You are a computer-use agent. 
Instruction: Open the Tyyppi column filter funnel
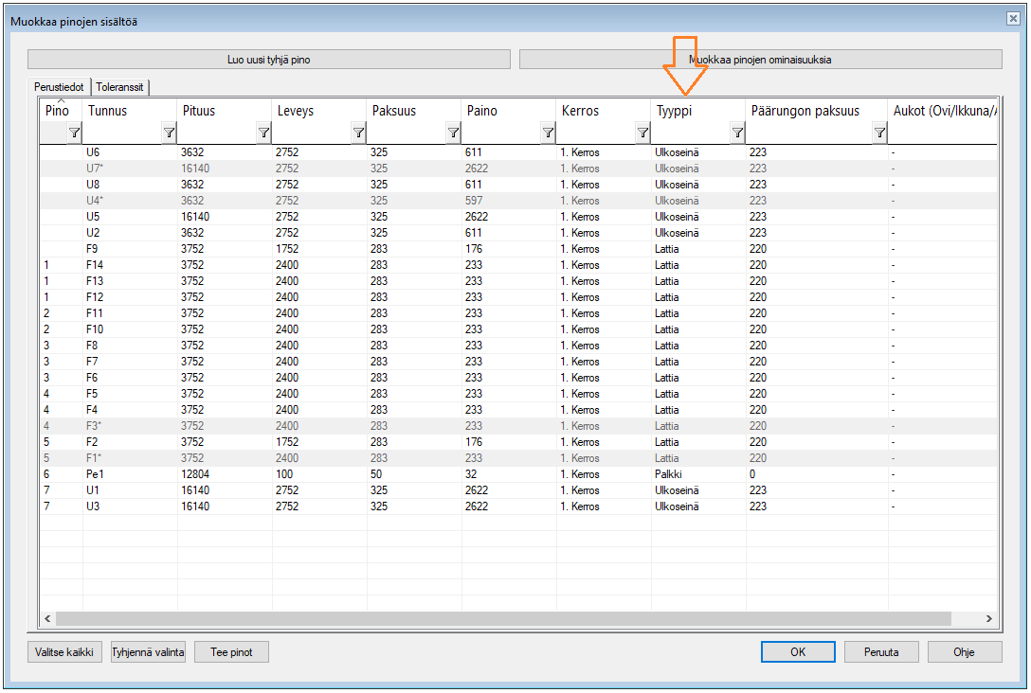[737, 133]
